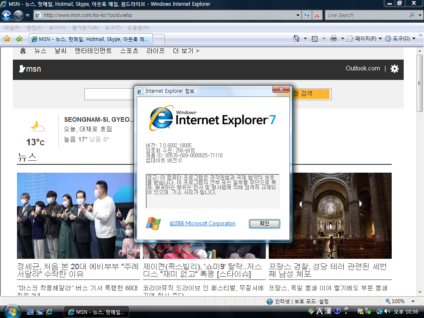Open the ©2006 Microsoft Corporation link
This screenshot has height=318, width=424.
click(202, 223)
